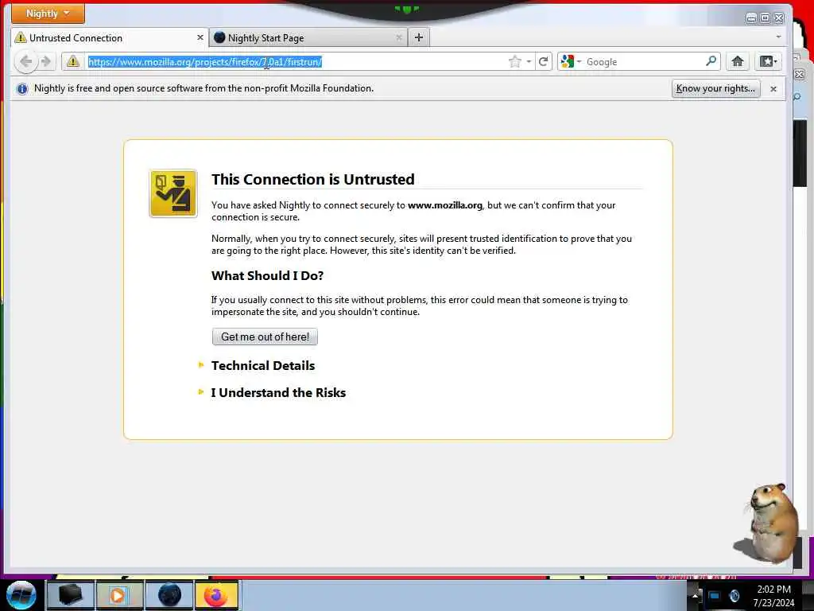Screen dimensions: 814x611
Task: Close the Nightly Start Page tab
Action: [399, 37]
